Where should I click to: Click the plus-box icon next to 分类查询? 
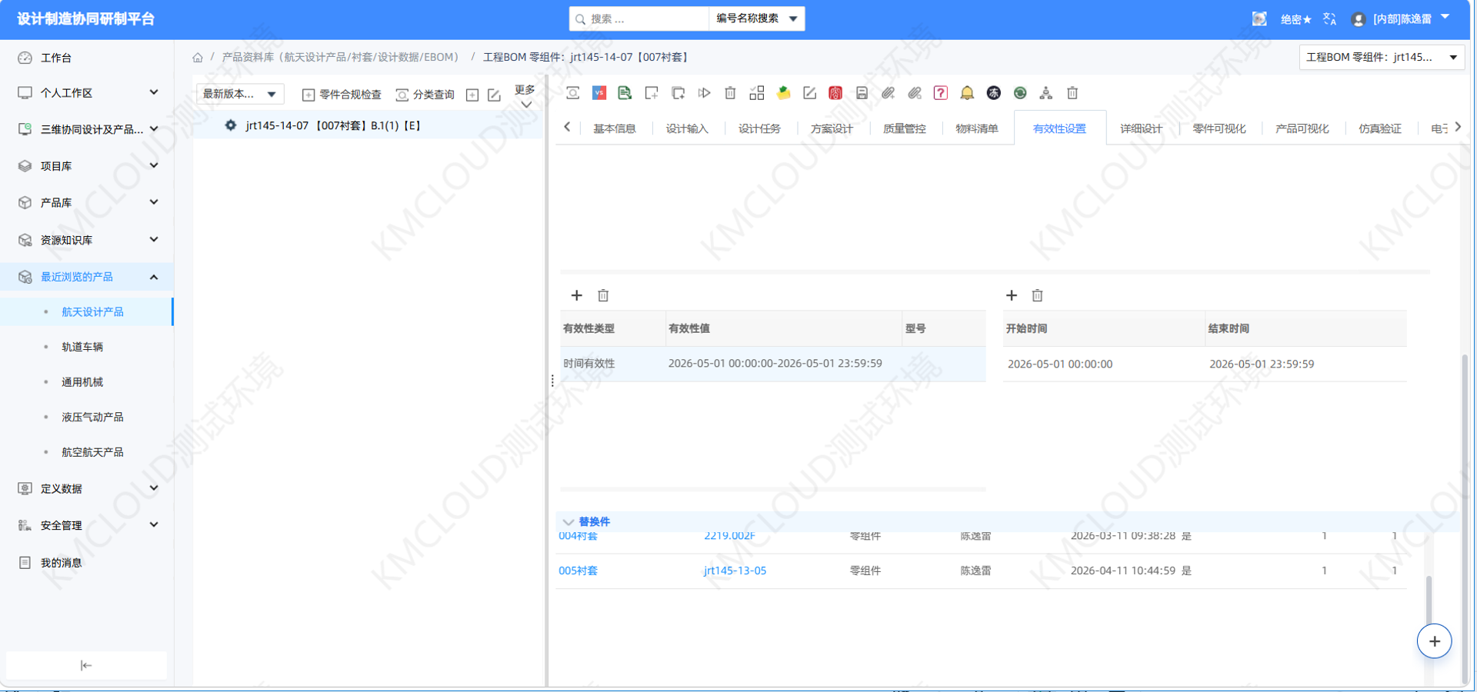coord(472,95)
